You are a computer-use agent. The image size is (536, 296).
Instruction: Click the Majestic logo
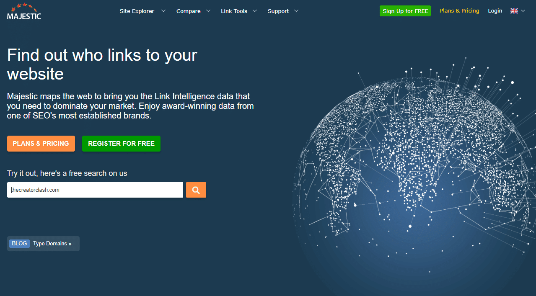[24, 11]
